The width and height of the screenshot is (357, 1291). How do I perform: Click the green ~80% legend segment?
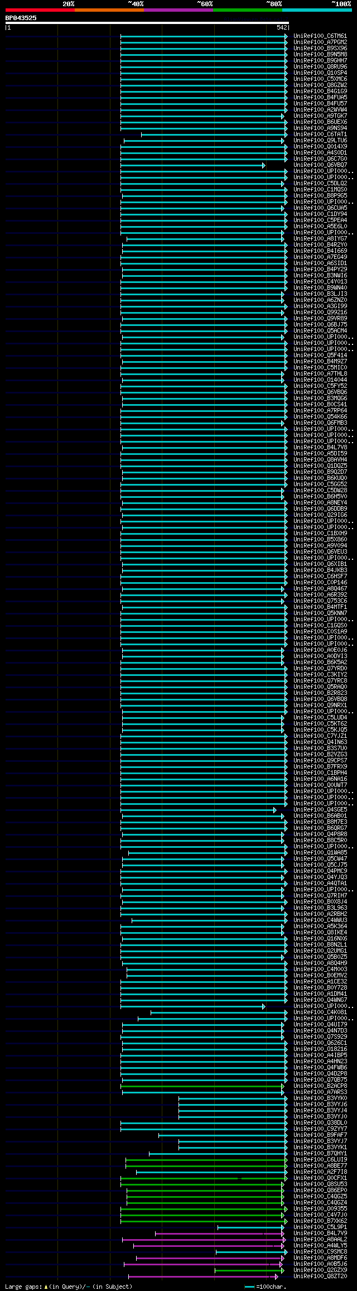coord(248,10)
